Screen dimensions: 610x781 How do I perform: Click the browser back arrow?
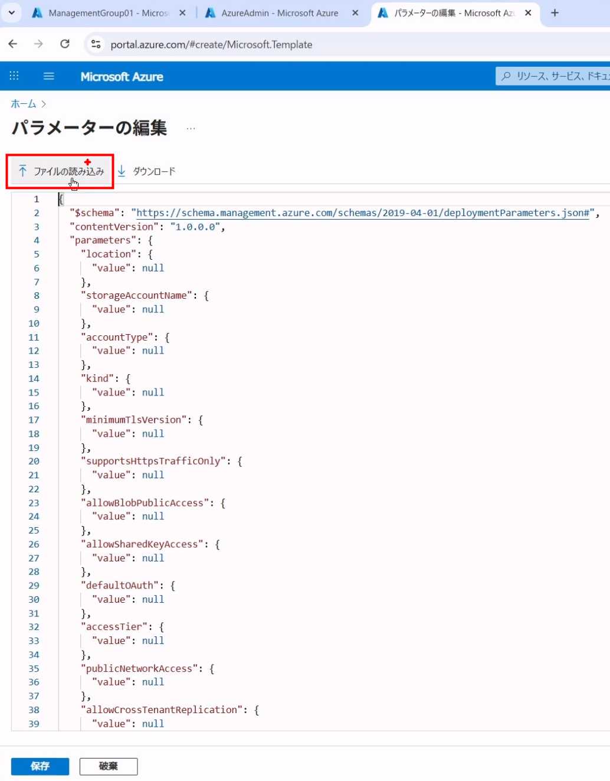(13, 44)
